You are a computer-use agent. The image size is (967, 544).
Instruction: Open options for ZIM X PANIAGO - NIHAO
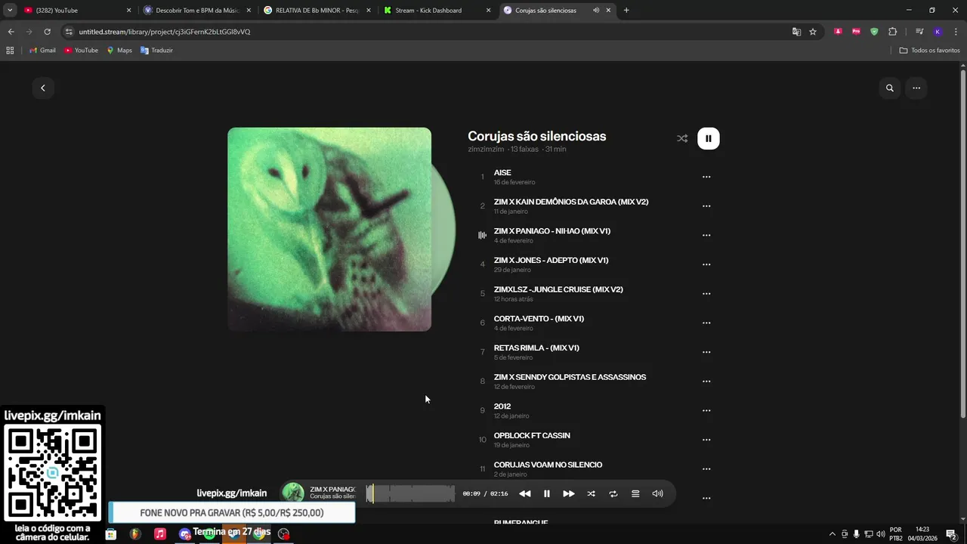click(706, 236)
